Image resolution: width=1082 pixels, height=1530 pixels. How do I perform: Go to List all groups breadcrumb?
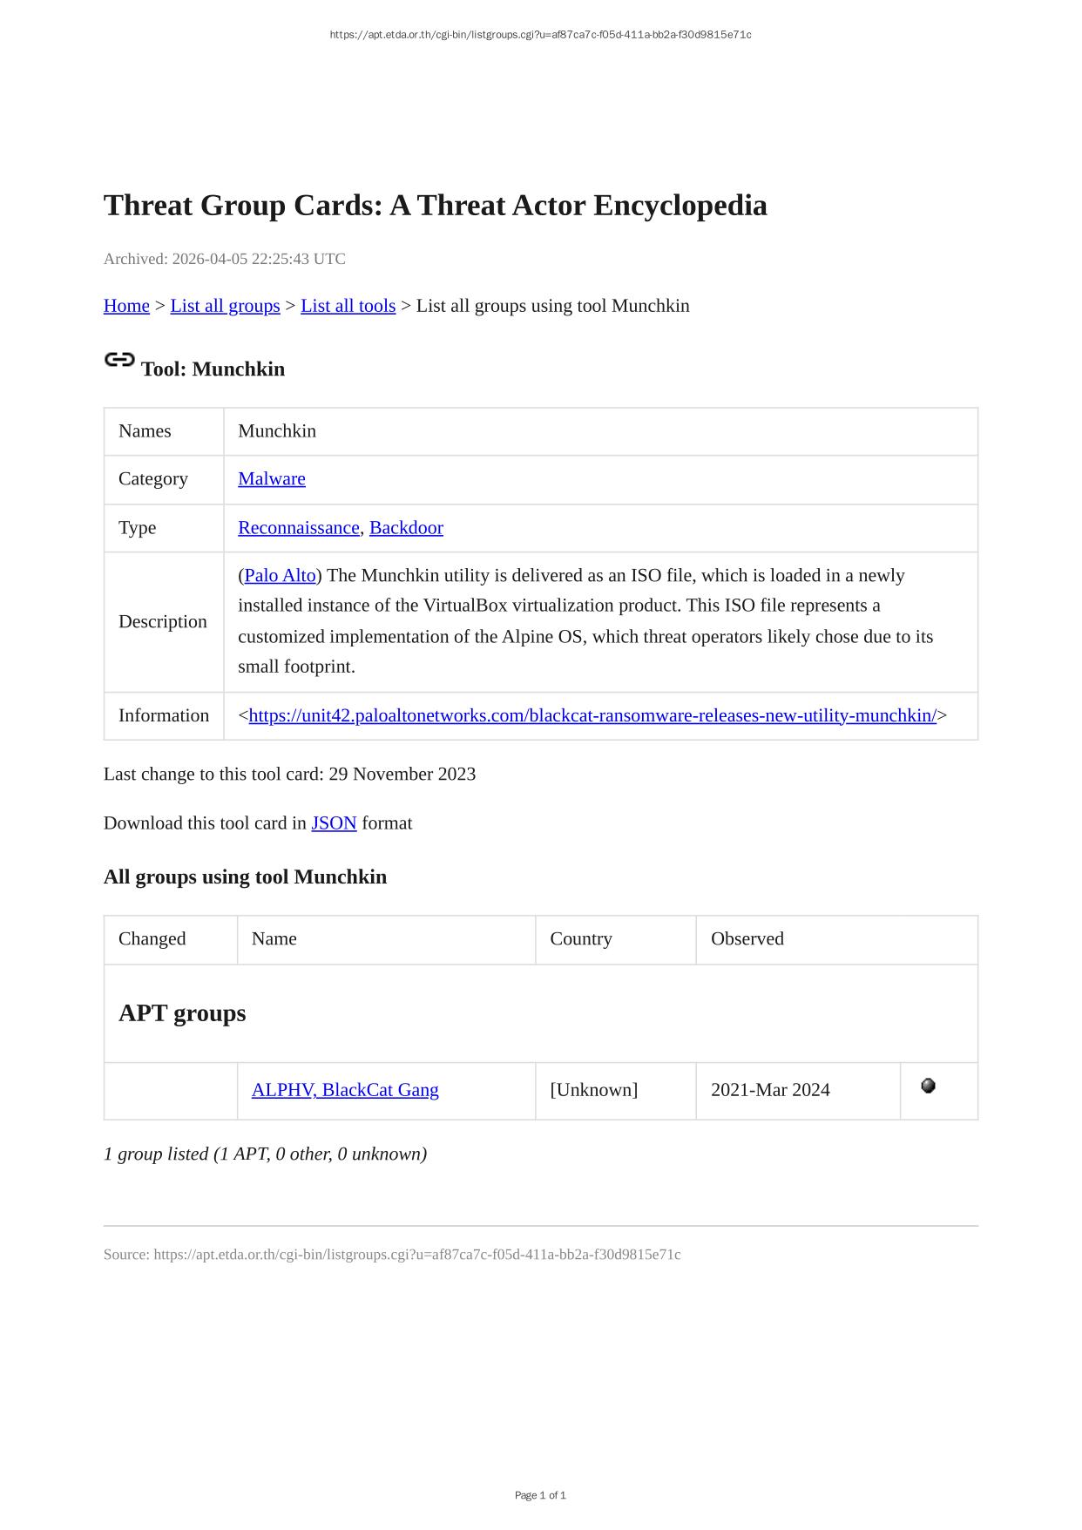coord(225,306)
